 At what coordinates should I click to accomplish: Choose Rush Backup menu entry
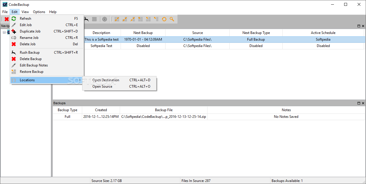pyautogui.click(x=47, y=53)
